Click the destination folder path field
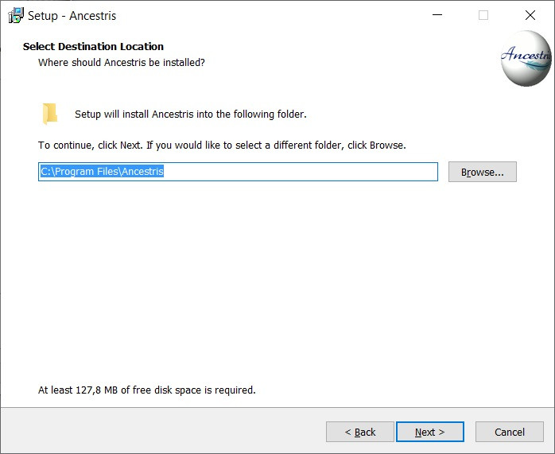Screen dimensions: 555x454 [238, 172]
